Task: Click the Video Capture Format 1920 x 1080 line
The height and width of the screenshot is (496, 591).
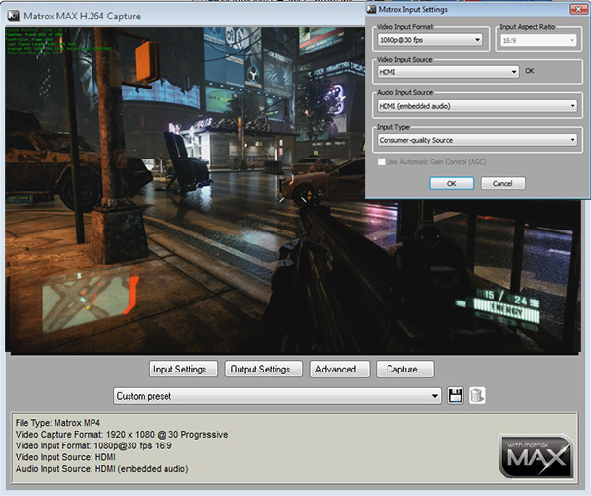Action: [122, 434]
